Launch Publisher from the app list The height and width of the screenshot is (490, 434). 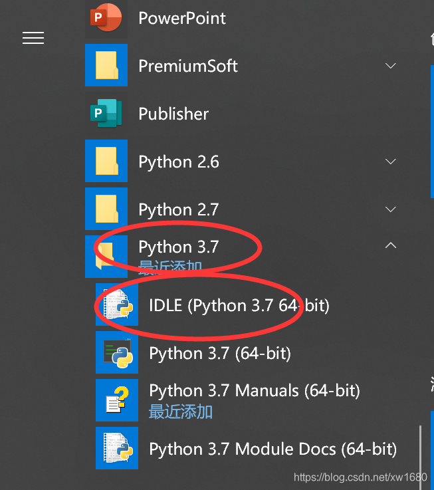(x=173, y=114)
